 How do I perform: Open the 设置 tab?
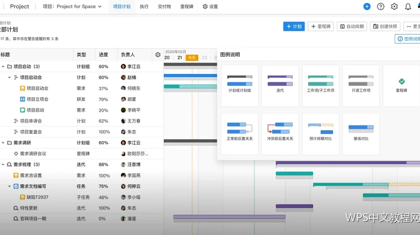[x=210, y=6]
